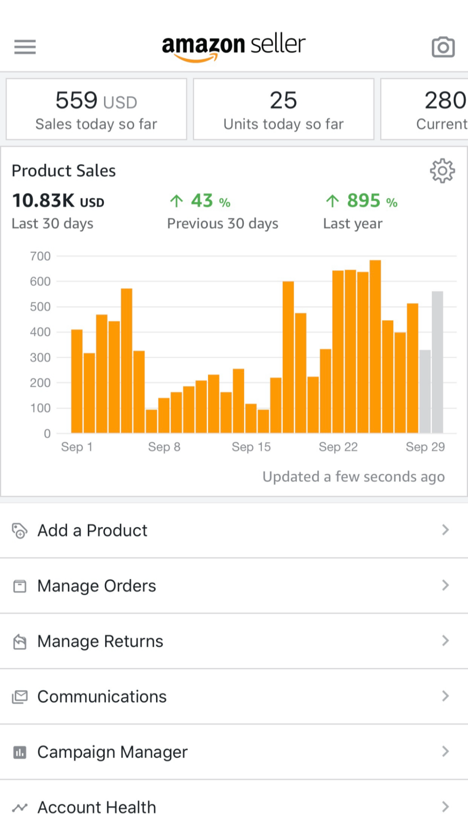468x832 pixels.
Task: Open the Manage Returns menu item
Action: coord(100,641)
